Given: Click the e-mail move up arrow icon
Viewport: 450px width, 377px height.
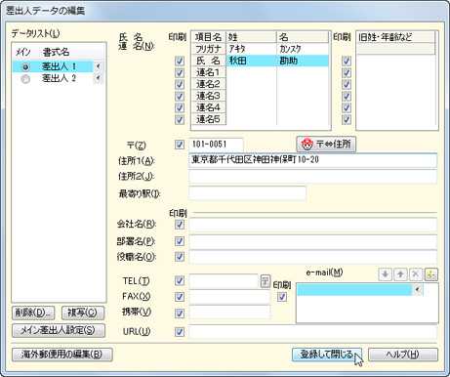Looking at the screenshot, I should [x=400, y=274].
